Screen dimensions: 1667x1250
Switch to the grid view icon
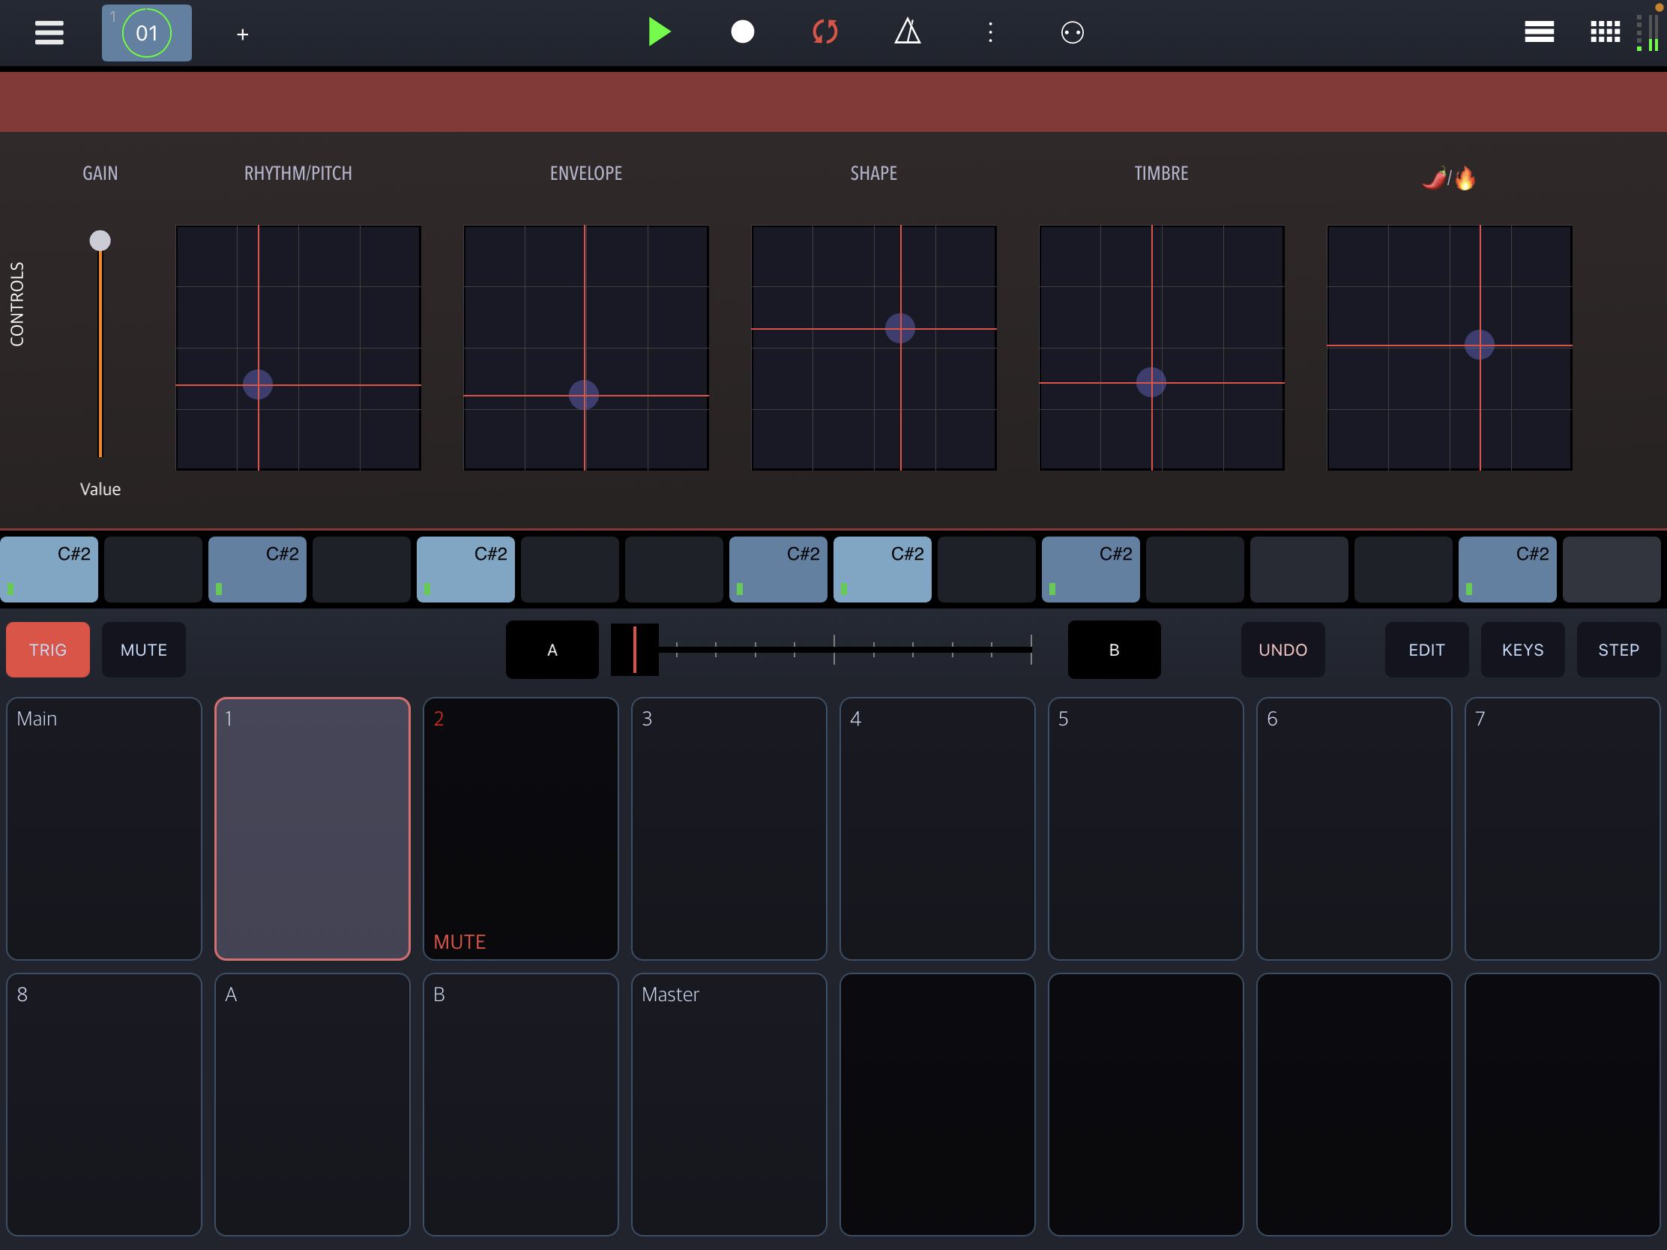(x=1606, y=32)
